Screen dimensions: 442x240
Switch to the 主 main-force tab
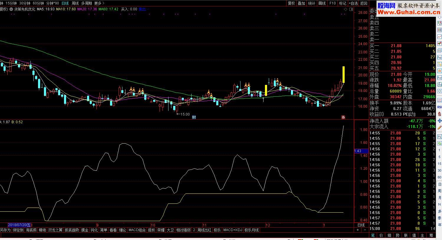[x=423, y=235]
